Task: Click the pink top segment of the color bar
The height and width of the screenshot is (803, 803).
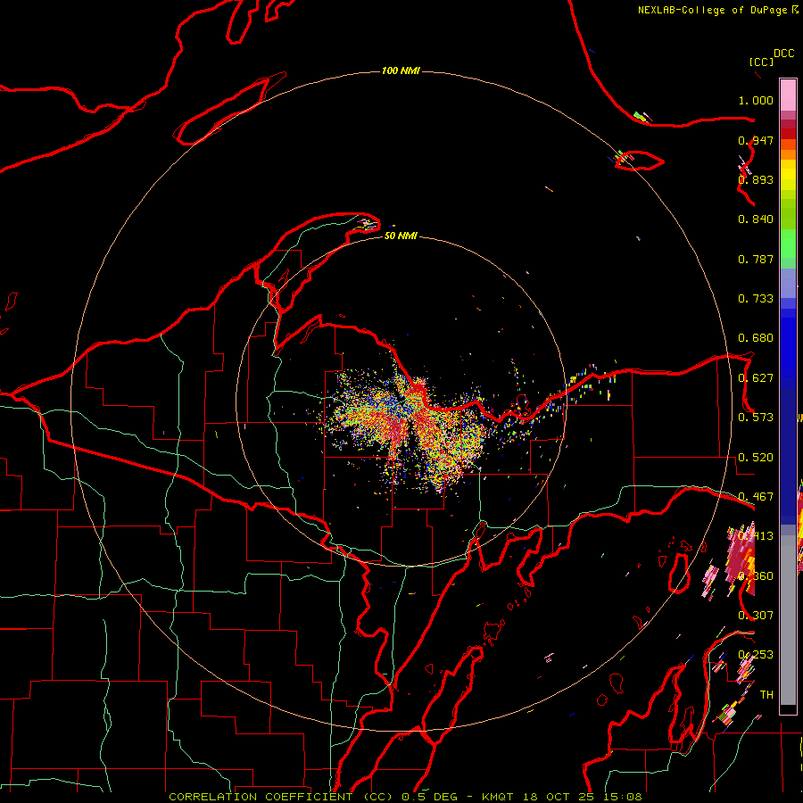Action: coord(788,95)
